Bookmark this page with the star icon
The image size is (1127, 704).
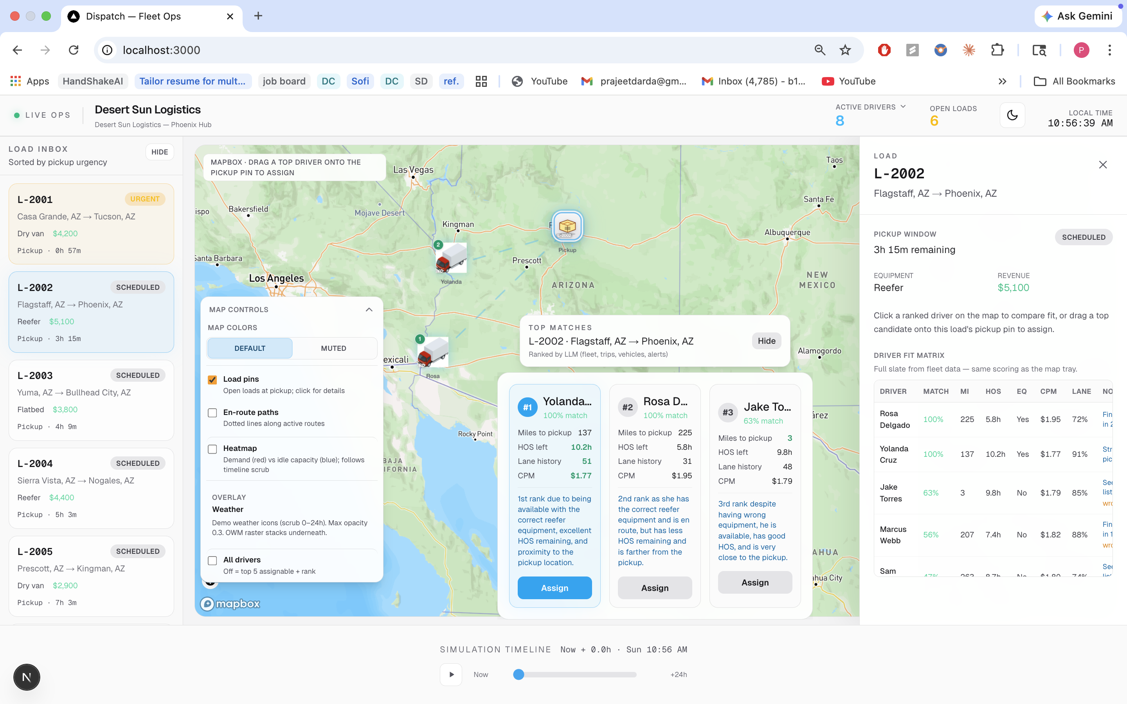[845, 50]
